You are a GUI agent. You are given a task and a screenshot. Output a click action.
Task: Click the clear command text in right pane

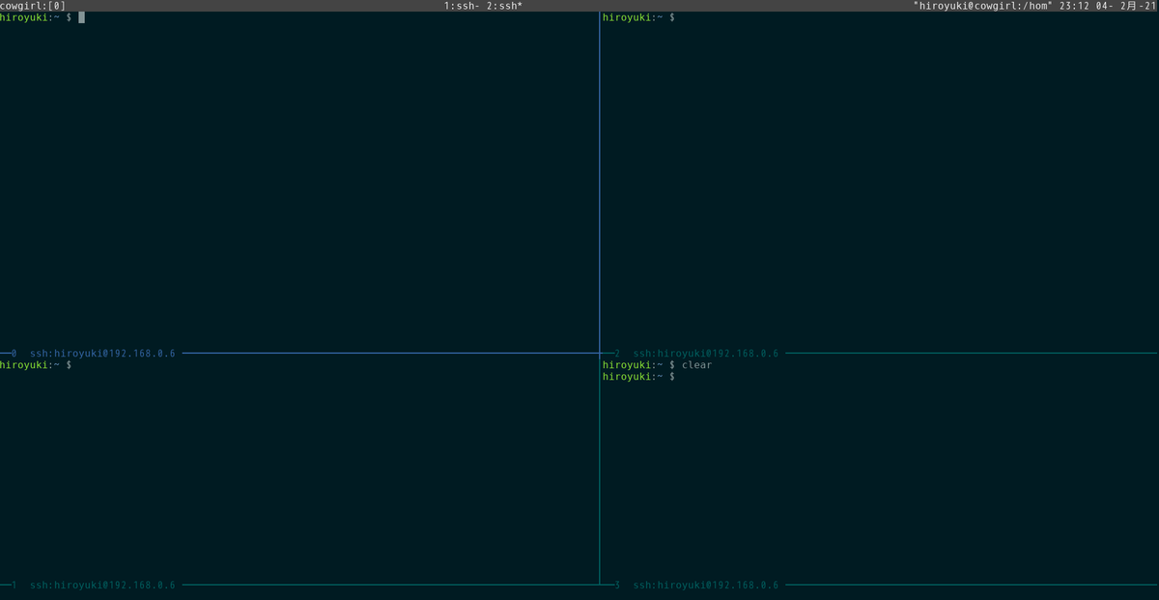(698, 364)
